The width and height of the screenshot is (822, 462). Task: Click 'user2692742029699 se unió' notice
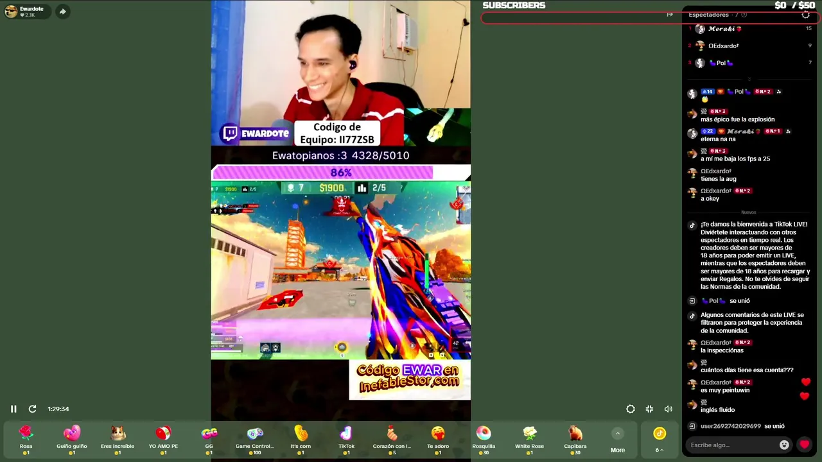pyautogui.click(x=742, y=426)
